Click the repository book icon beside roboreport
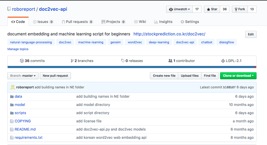This screenshot has width=267, height=145. (9, 9)
